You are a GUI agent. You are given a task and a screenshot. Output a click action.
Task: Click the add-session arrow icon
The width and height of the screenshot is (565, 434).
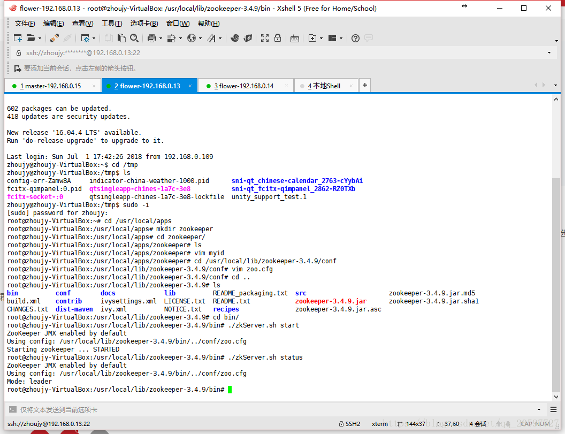[17, 68]
